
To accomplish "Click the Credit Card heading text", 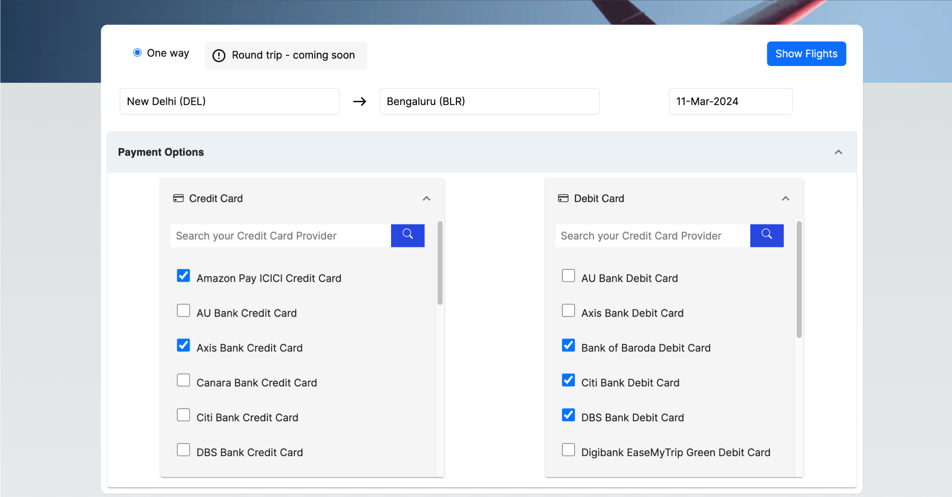I will pos(216,198).
